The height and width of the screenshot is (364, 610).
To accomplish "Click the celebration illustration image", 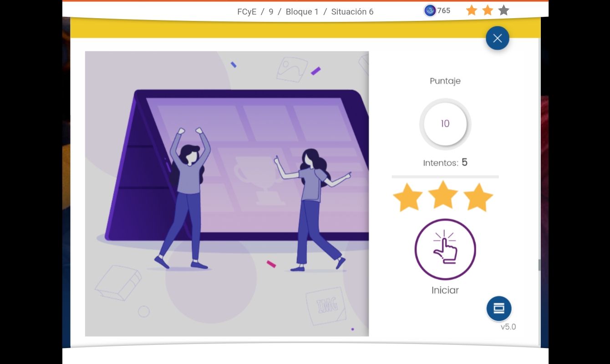I will click(x=227, y=193).
